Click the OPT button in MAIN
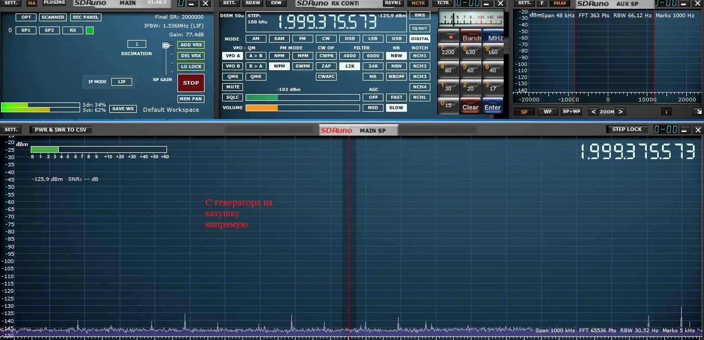 point(25,17)
